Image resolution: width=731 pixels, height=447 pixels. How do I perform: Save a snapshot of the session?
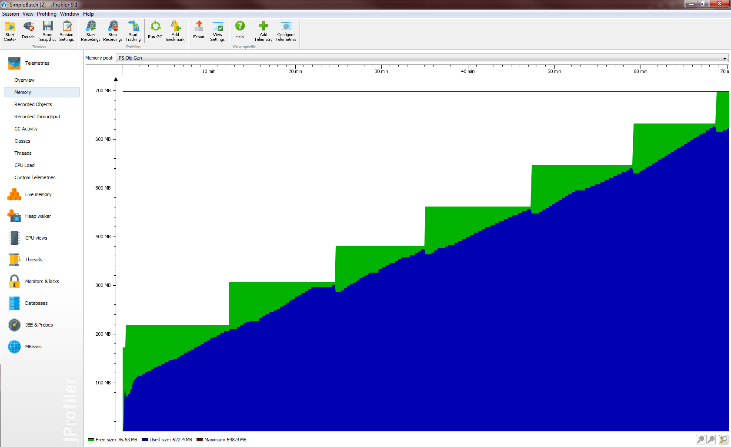click(x=47, y=30)
